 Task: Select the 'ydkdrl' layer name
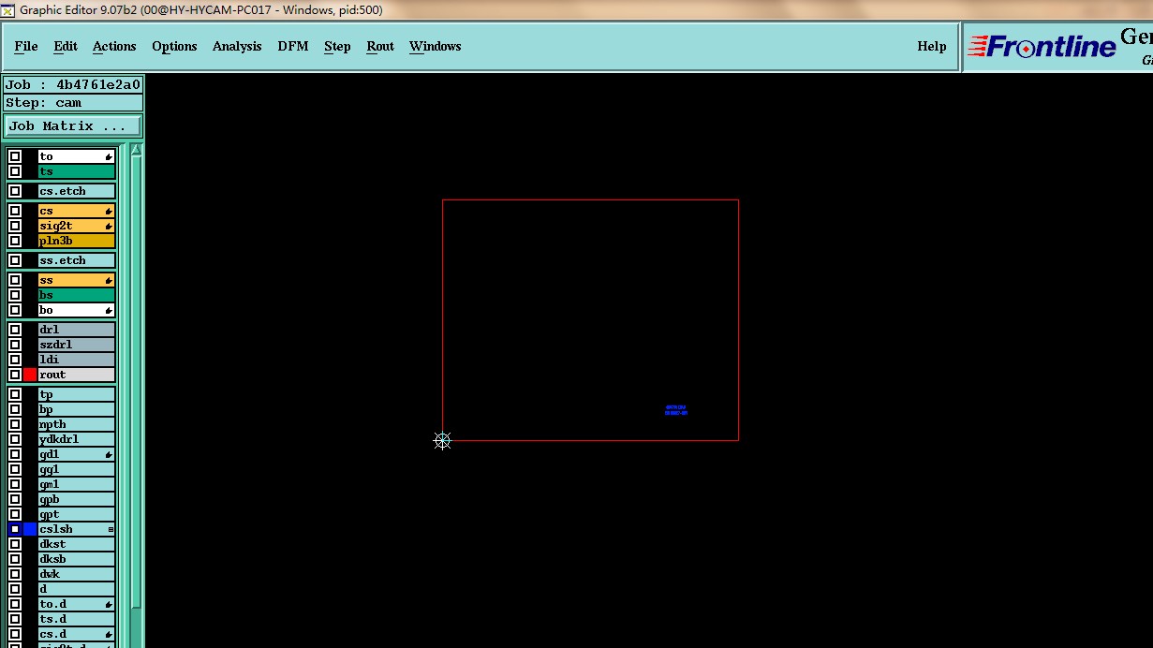77,439
